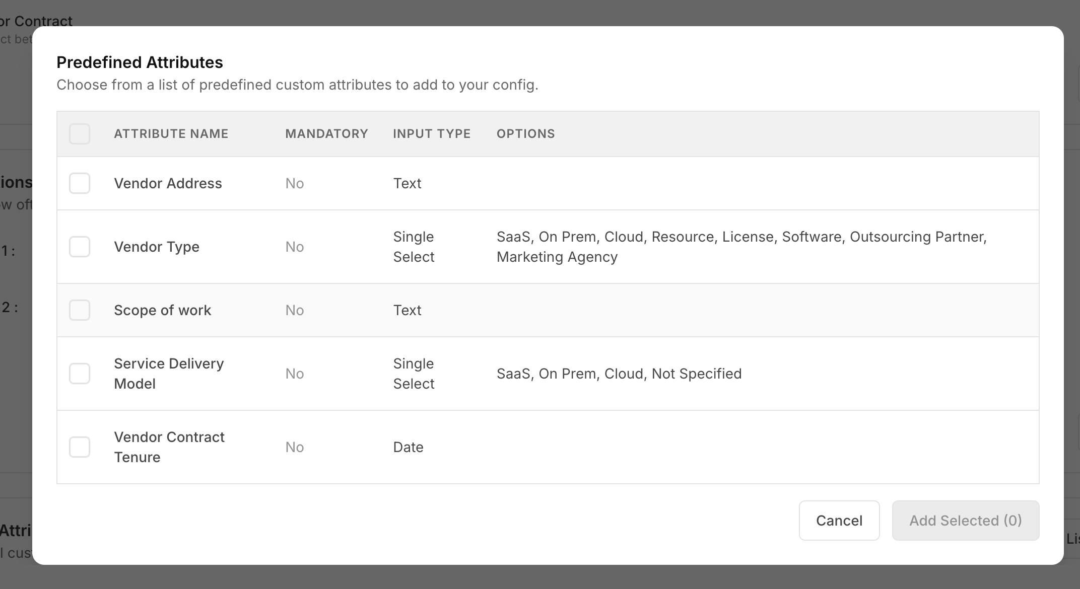Click the Options column header

525,134
